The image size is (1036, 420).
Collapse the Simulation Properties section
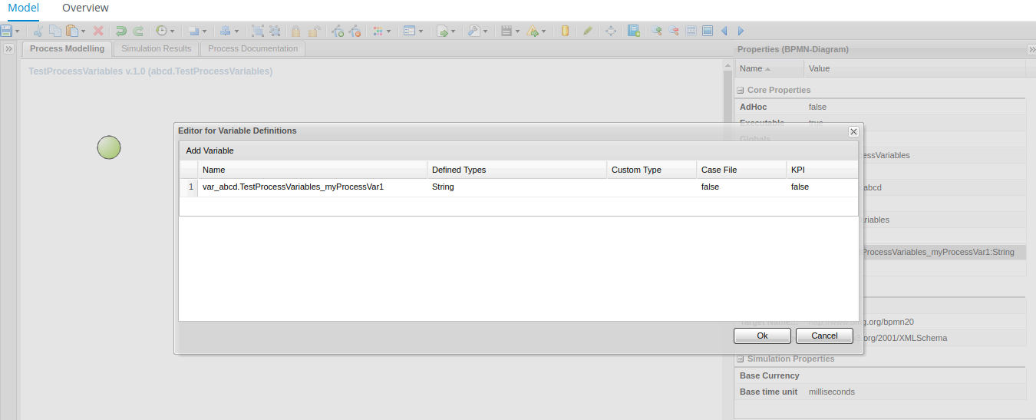(x=741, y=359)
